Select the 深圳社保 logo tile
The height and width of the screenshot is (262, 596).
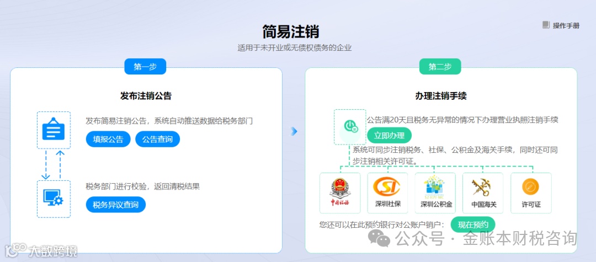[387, 193]
